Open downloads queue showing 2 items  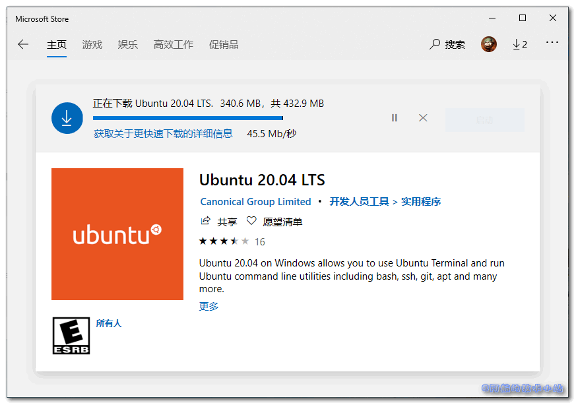[x=520, y=44]
